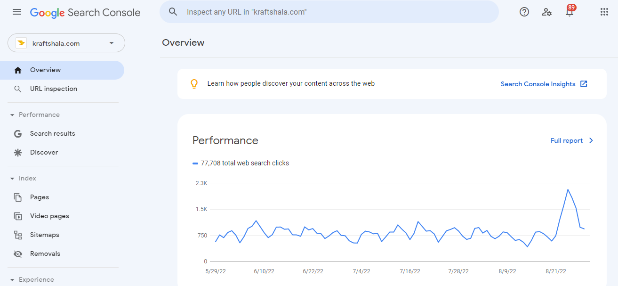The width and height of the screenshot is (618, 286).
Task: Click the 6/22/22 date axis label
Action: (x=313, y=271)
